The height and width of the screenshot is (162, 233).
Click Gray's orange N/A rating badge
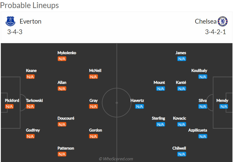[93, 107]
